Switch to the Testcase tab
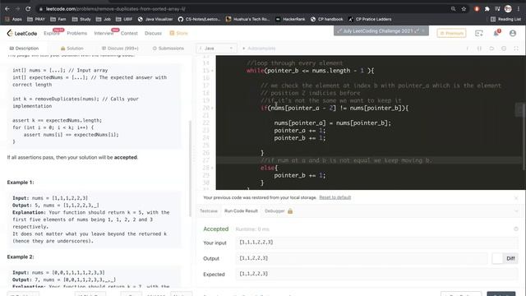The width and height of the screenshot is (526, 296). coord(209,211)
